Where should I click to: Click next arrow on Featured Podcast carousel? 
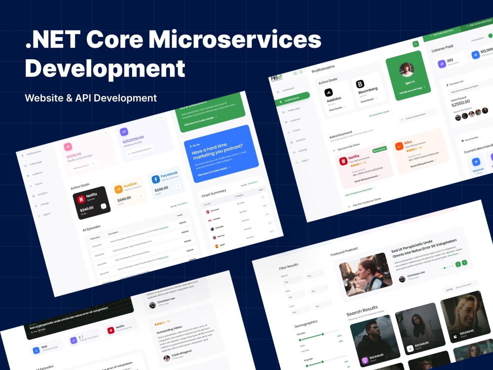click(x=464, y=262)
